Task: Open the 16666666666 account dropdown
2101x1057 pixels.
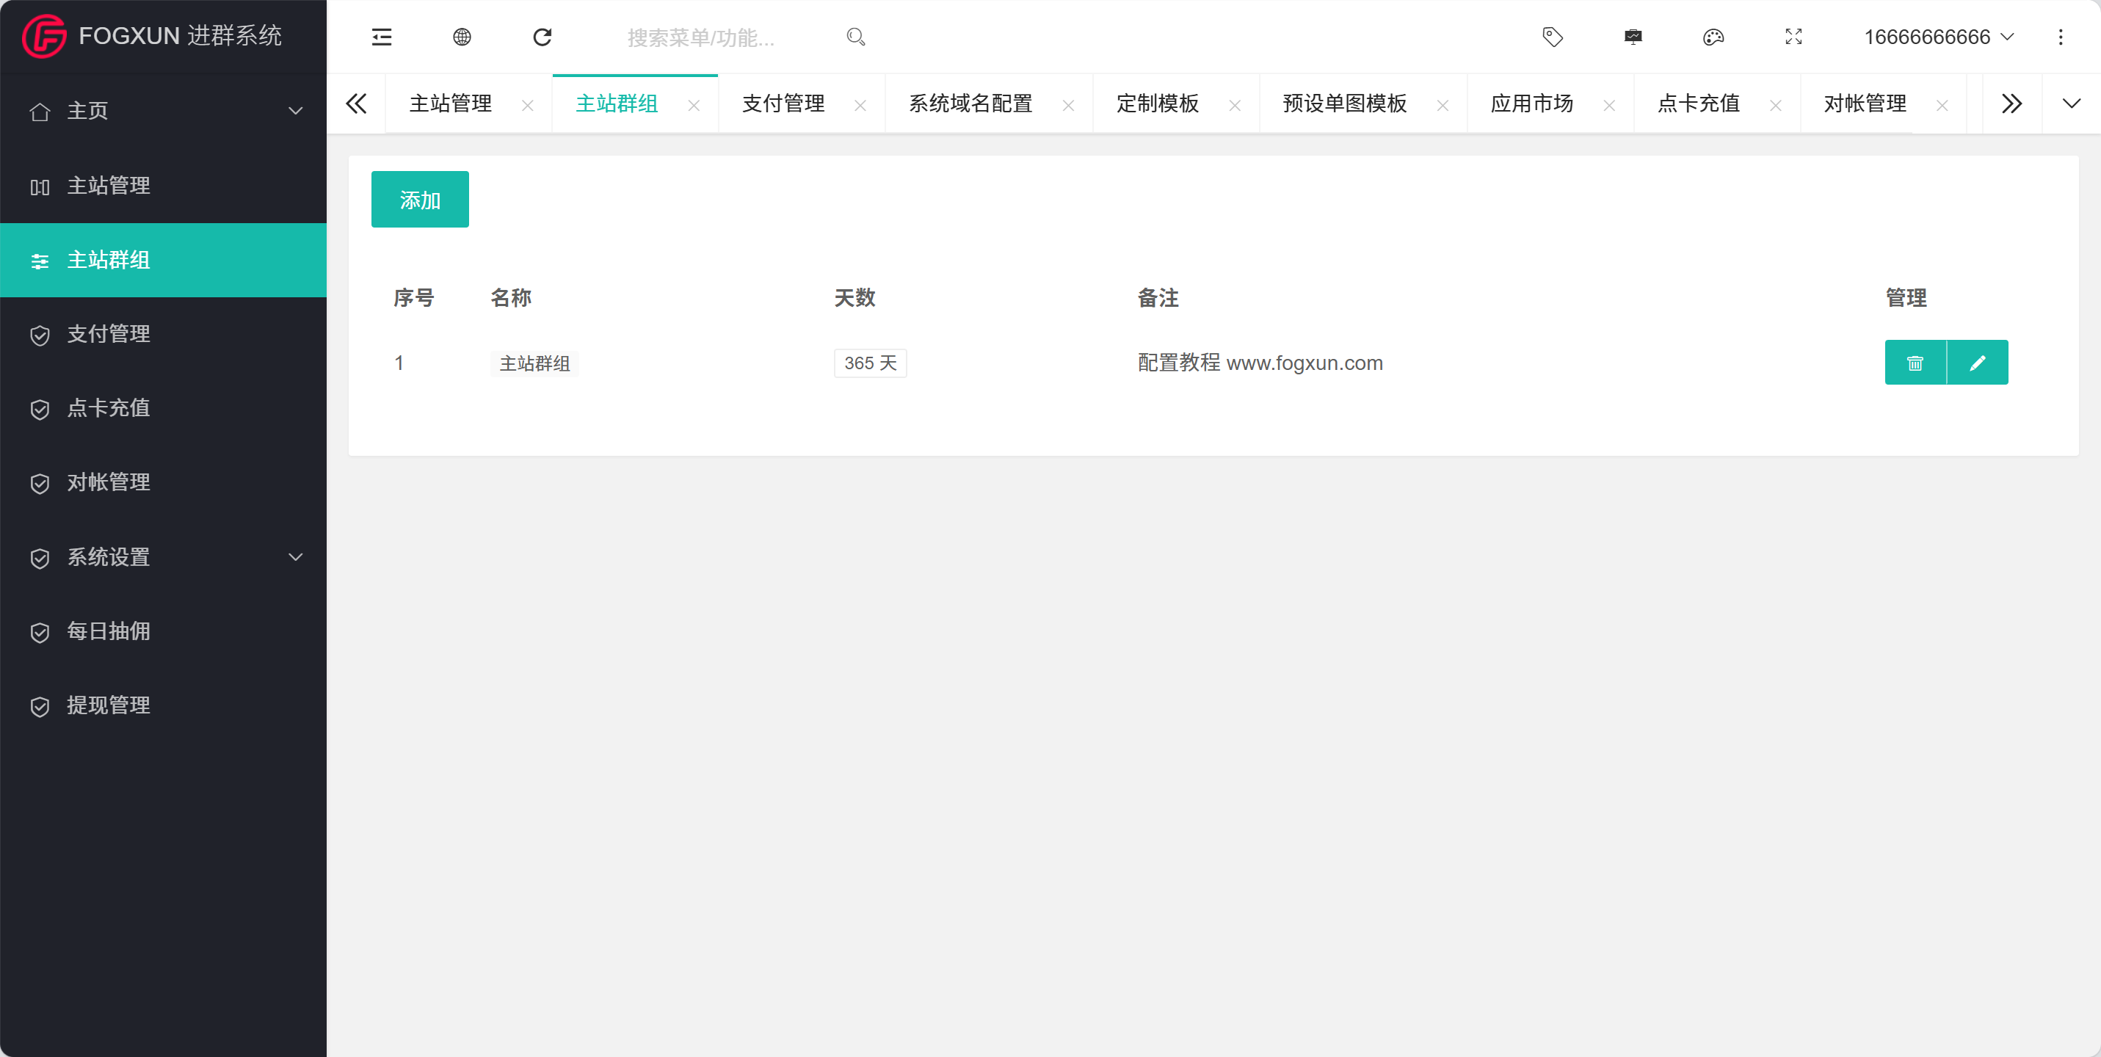Action: [x=1939, y=37]
